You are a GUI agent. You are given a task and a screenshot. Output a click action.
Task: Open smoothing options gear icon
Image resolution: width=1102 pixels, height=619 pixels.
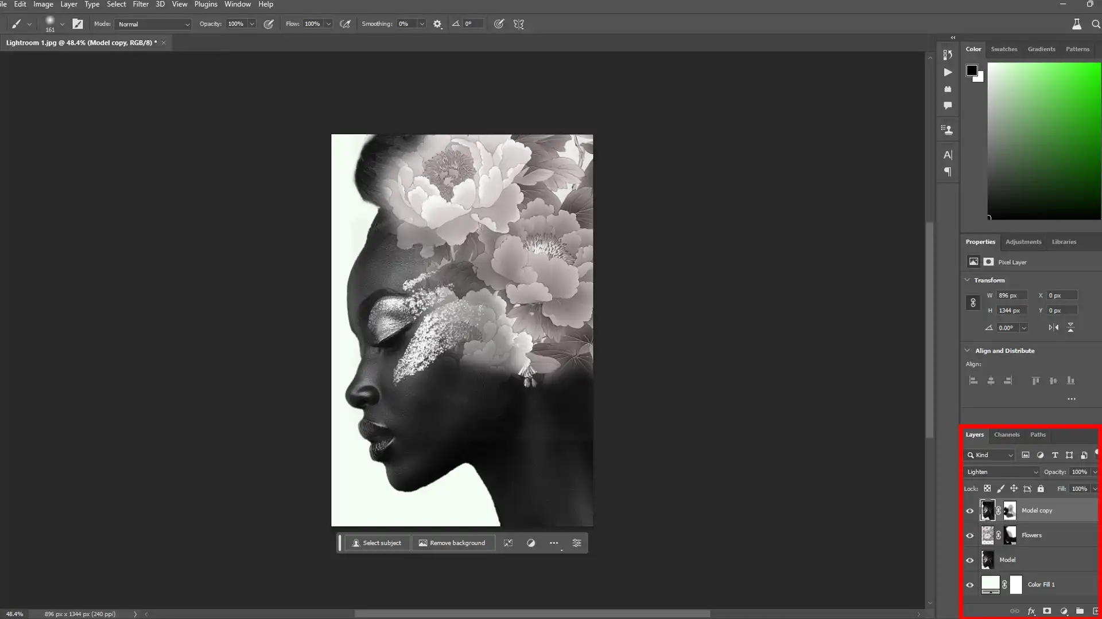[x=437, y=24]
